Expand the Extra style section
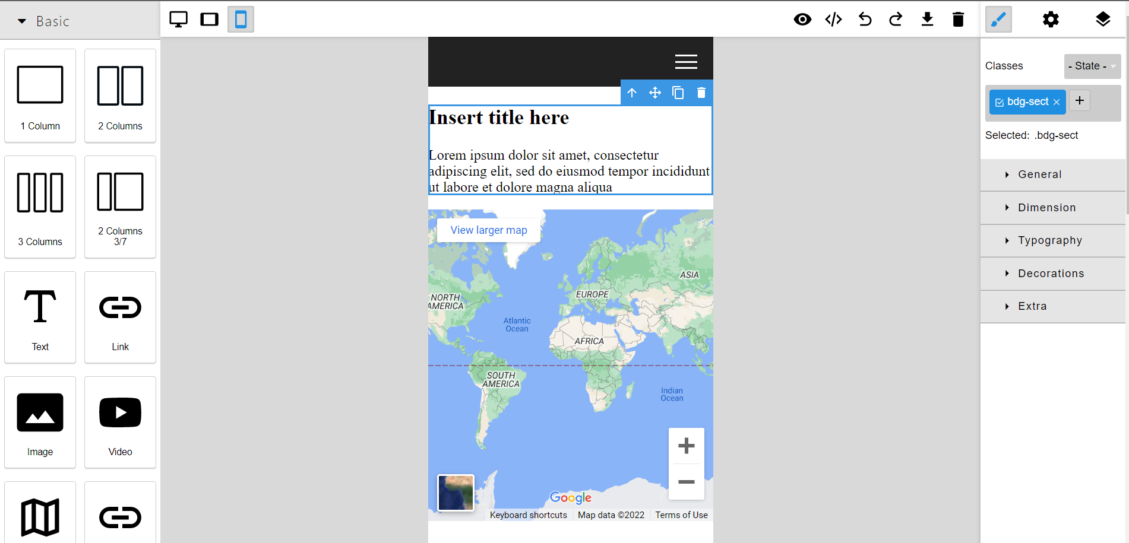 click(1053, 306)
